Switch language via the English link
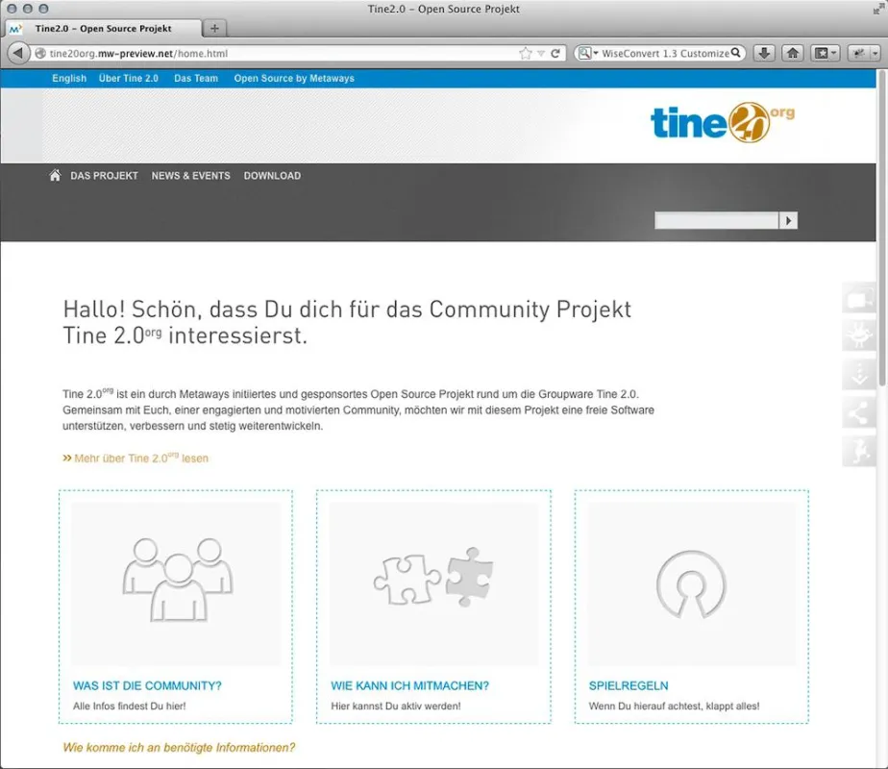The height and width of the screenshot is (769, 888). 69,78
